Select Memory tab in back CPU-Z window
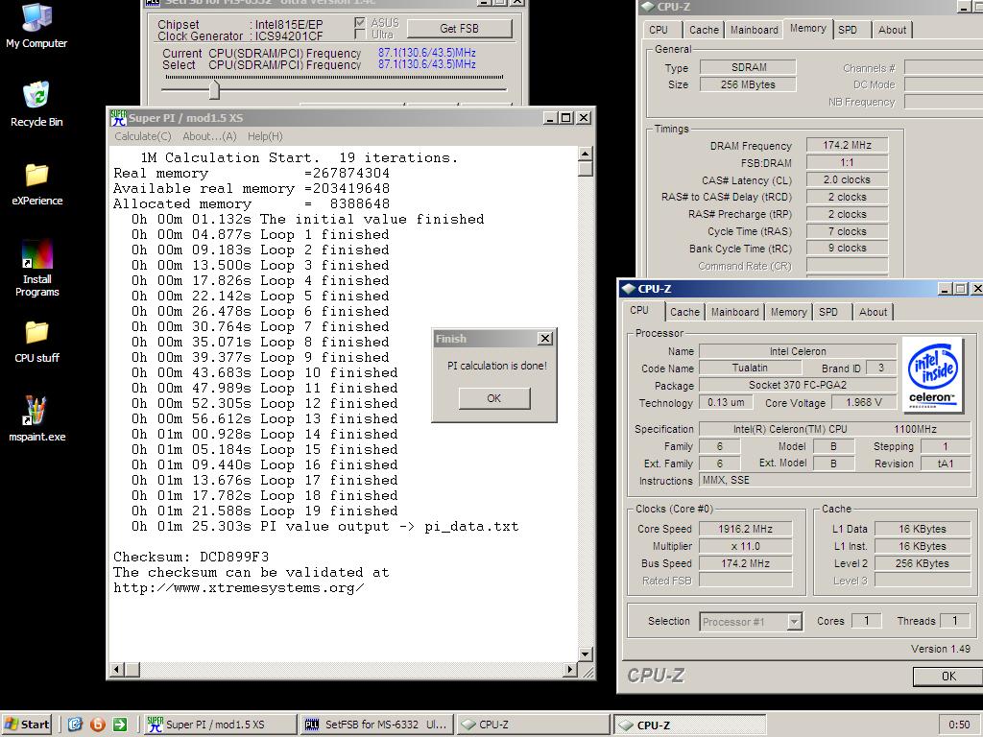Image resolution: width=983 pixels, height=737 pixels. [x=807, y=28]
